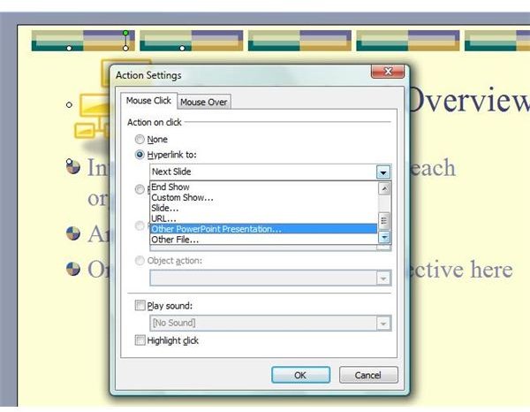Screen dimensions: 530x412
Task: Choose Slide... from the list
Action: click(x=263, y=208)
